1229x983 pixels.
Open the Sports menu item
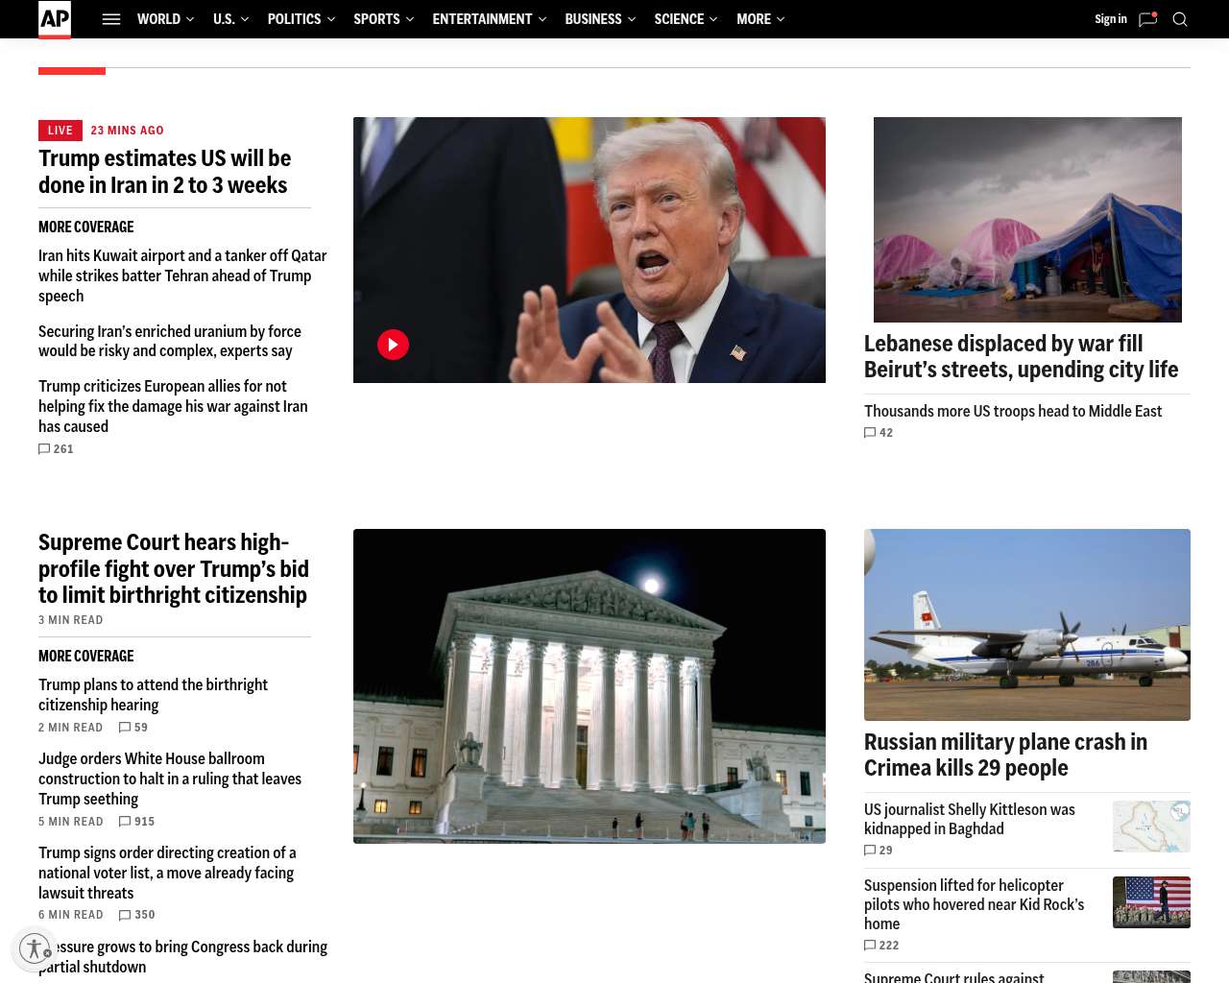376,19
